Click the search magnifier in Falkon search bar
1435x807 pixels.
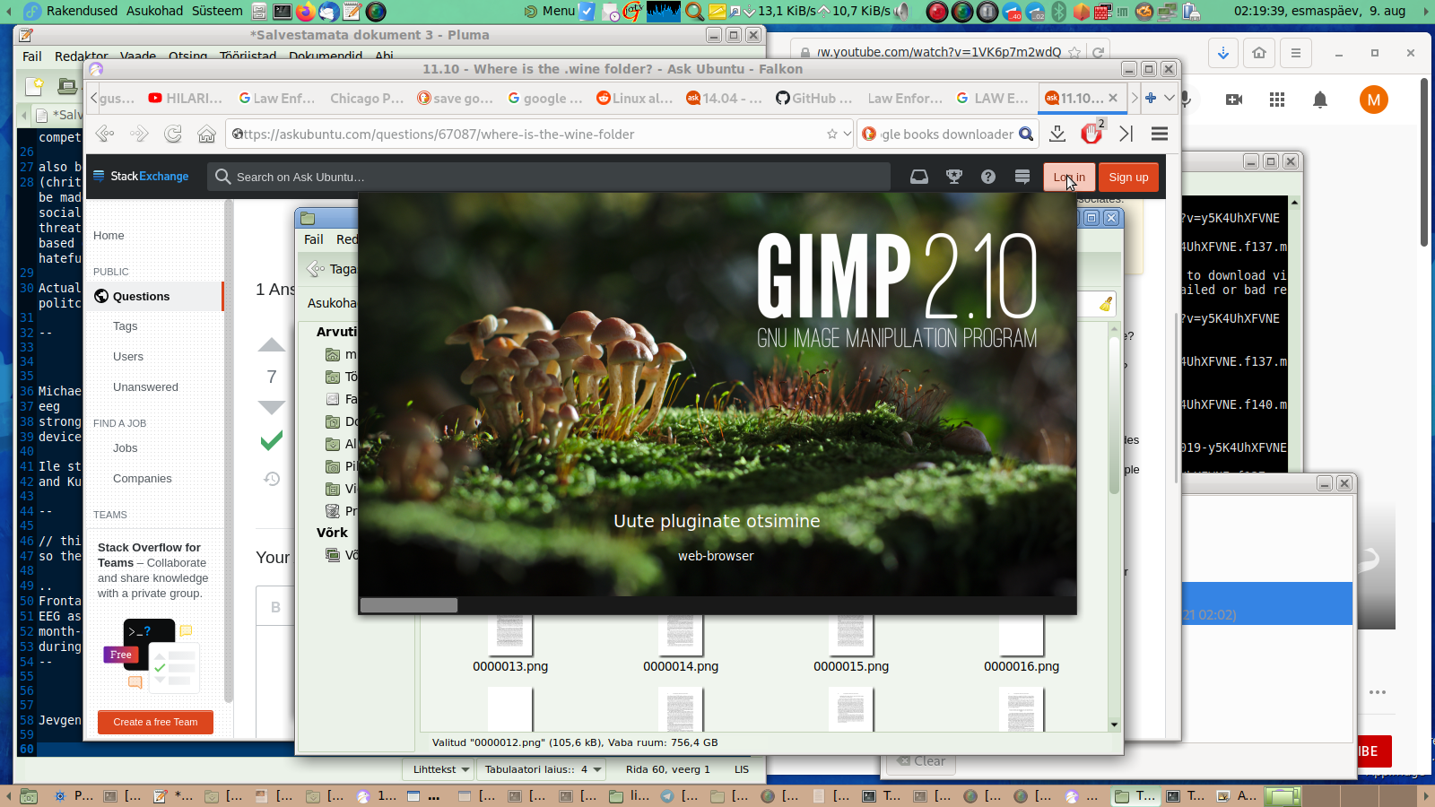coord(1026,134)
